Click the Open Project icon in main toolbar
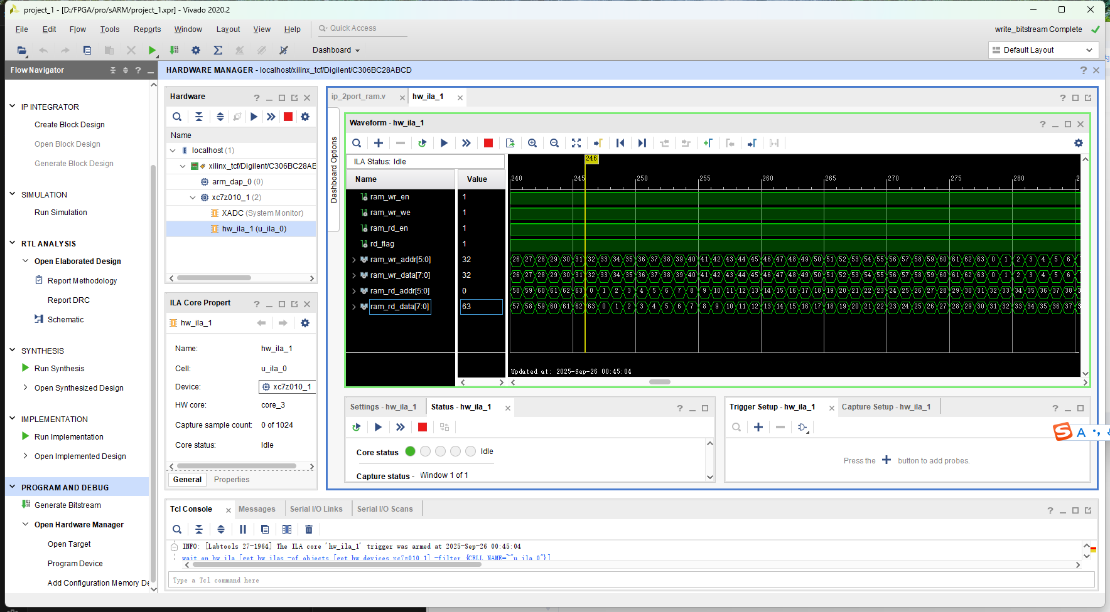Image resolution: width=1110 pixels, height=612 pixels. coord(22,50)
